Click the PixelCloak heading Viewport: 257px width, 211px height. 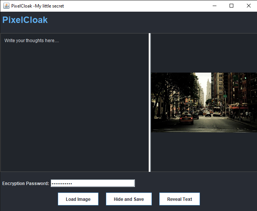point(25,20)
